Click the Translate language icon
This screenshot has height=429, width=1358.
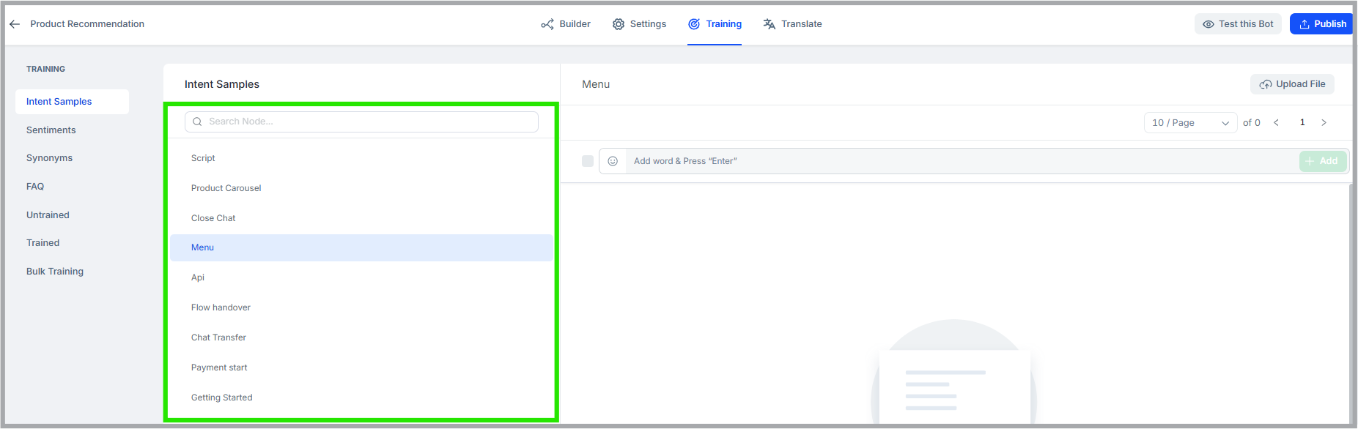pyautogui.click(x=769, y=24)
